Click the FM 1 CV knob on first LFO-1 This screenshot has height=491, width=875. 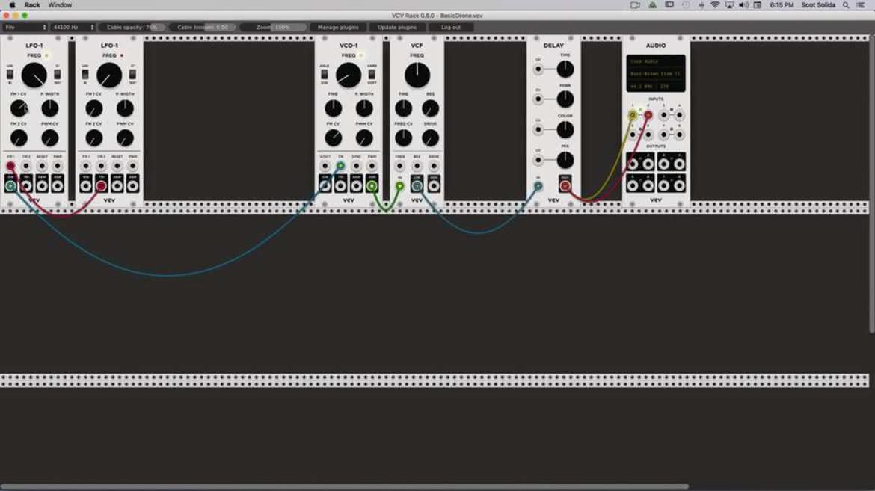point(19,108)
